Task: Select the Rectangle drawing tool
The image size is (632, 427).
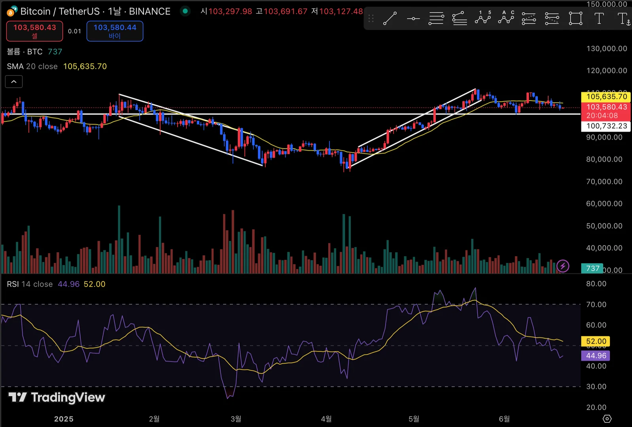Action: click(575, 18)
